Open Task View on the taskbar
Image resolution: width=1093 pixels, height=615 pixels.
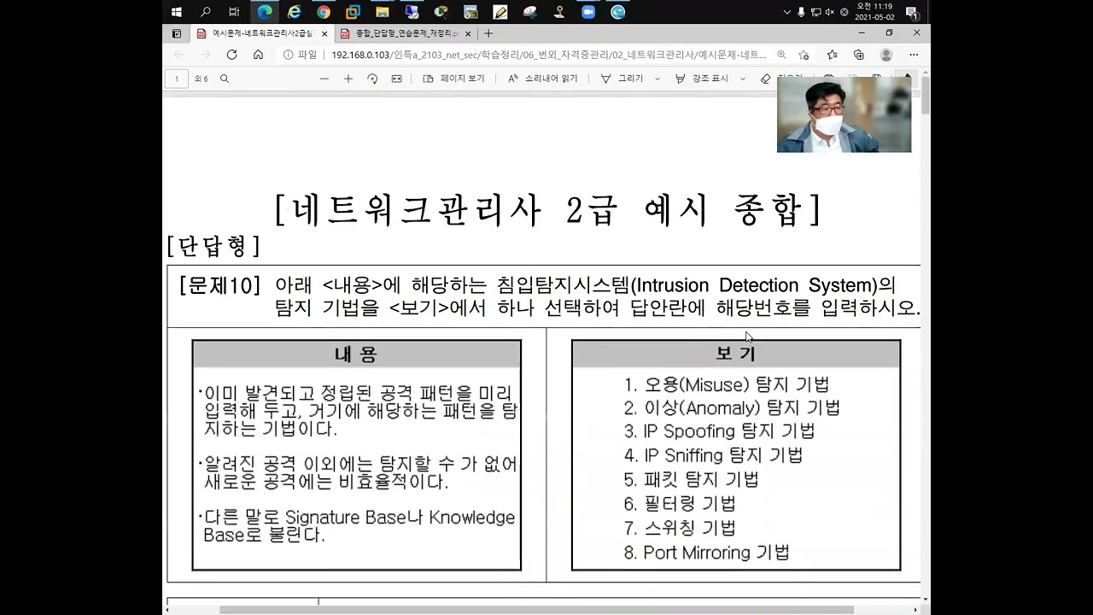tap(234, 12)
